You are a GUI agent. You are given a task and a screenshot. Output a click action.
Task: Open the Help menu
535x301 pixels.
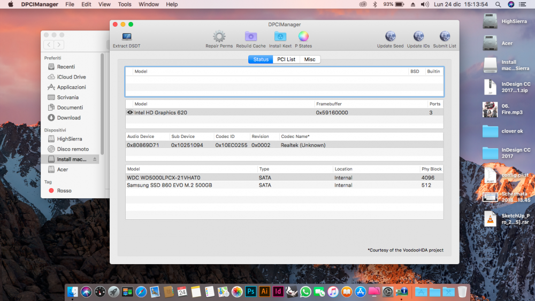pos(172,4)
